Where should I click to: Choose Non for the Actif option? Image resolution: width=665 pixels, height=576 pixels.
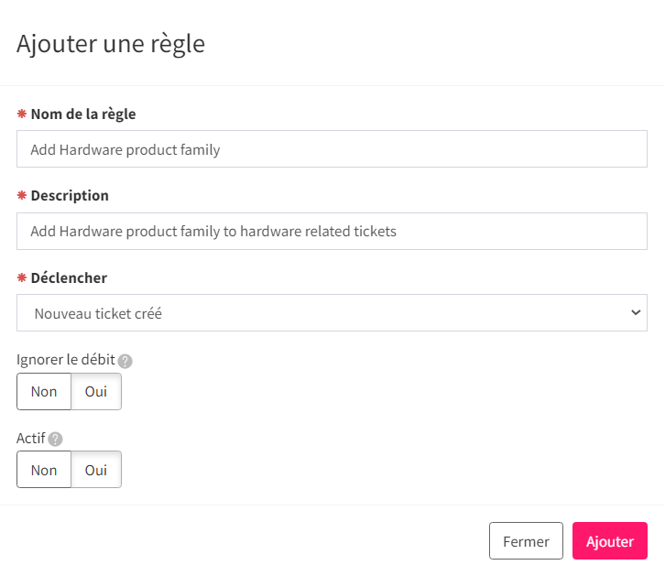[x=44, y=470]
